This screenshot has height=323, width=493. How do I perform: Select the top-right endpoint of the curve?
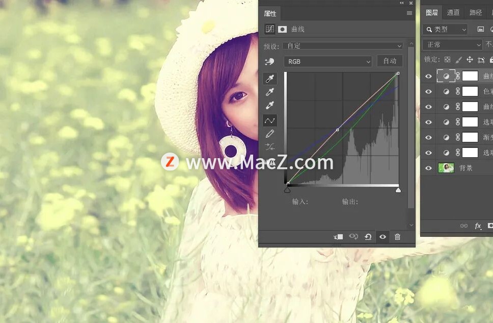(x=398, y=73)
